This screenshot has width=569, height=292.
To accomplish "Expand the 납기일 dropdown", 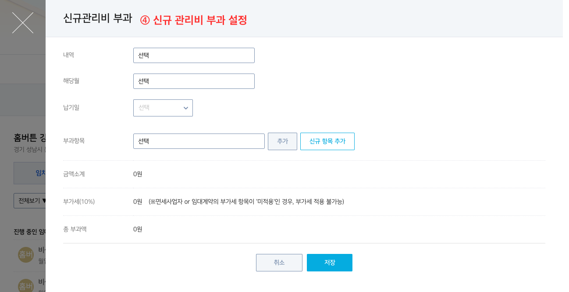I will (163, 108).
